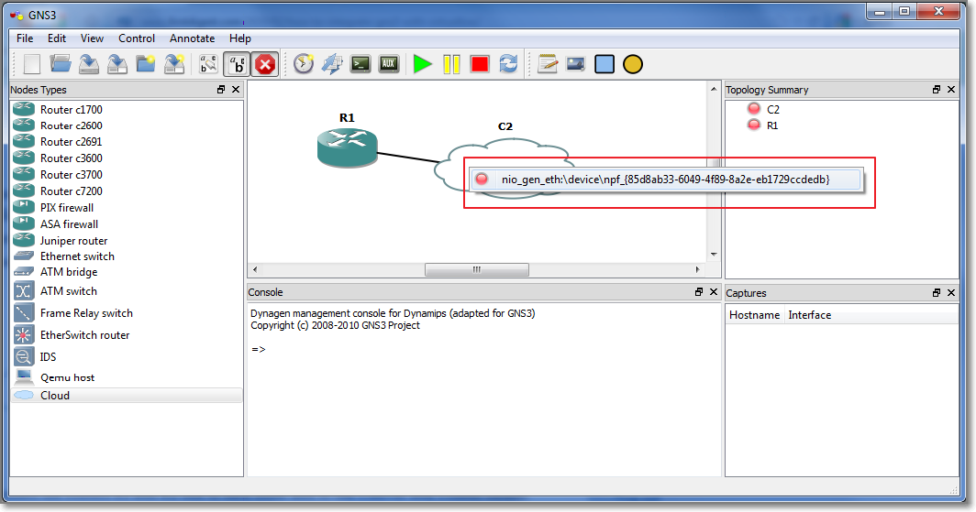Select PIX firewall node type
Image resolution: width=976 pixels, height=512 pixels.
click(127, 208)
